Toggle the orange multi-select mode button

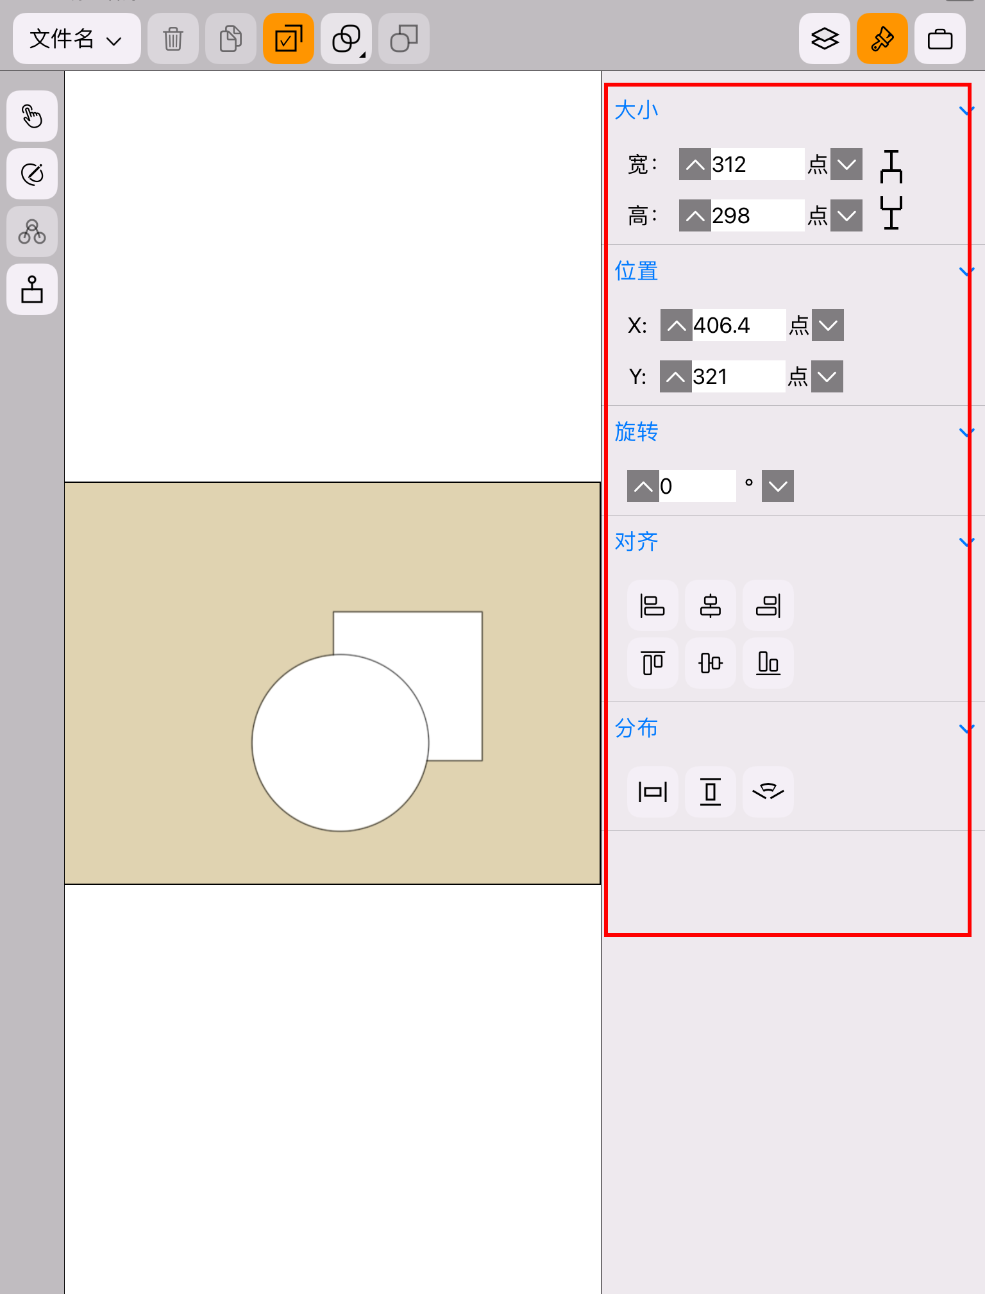pyautogui.click(x=289, y=38)
